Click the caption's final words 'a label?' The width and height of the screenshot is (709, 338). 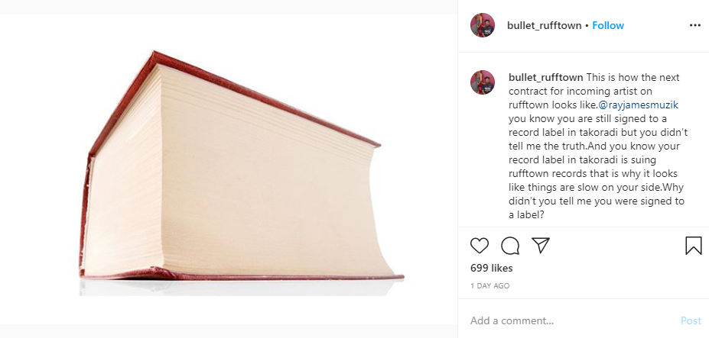(526, 215)
